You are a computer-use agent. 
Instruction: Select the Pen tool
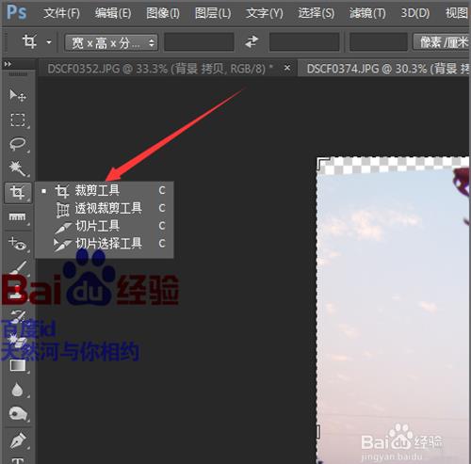click(x=18, y=440)
